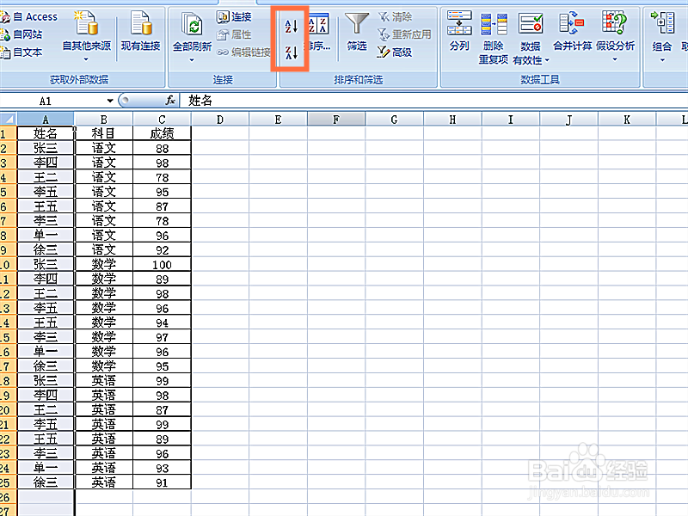Click cell B2 with 语文
688x516 pixels.
(x=103, y=148)
